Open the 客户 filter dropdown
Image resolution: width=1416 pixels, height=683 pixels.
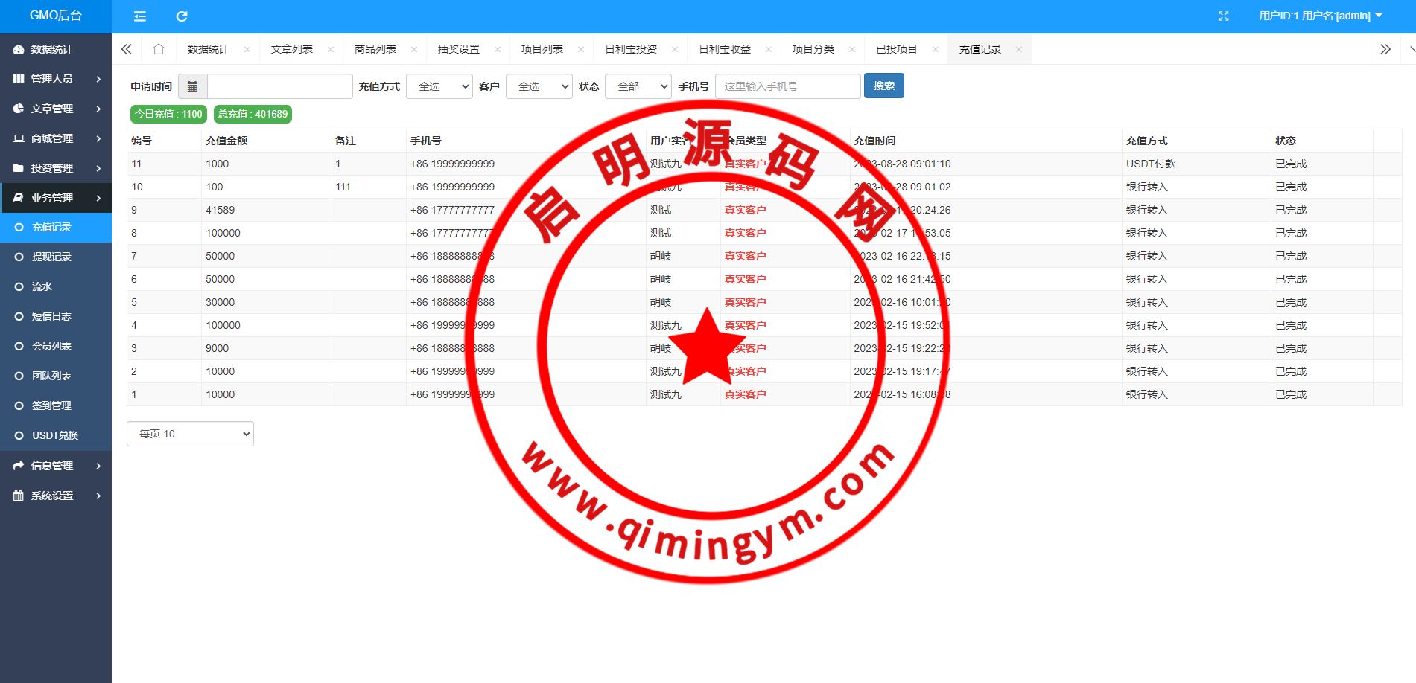[539, 86]
